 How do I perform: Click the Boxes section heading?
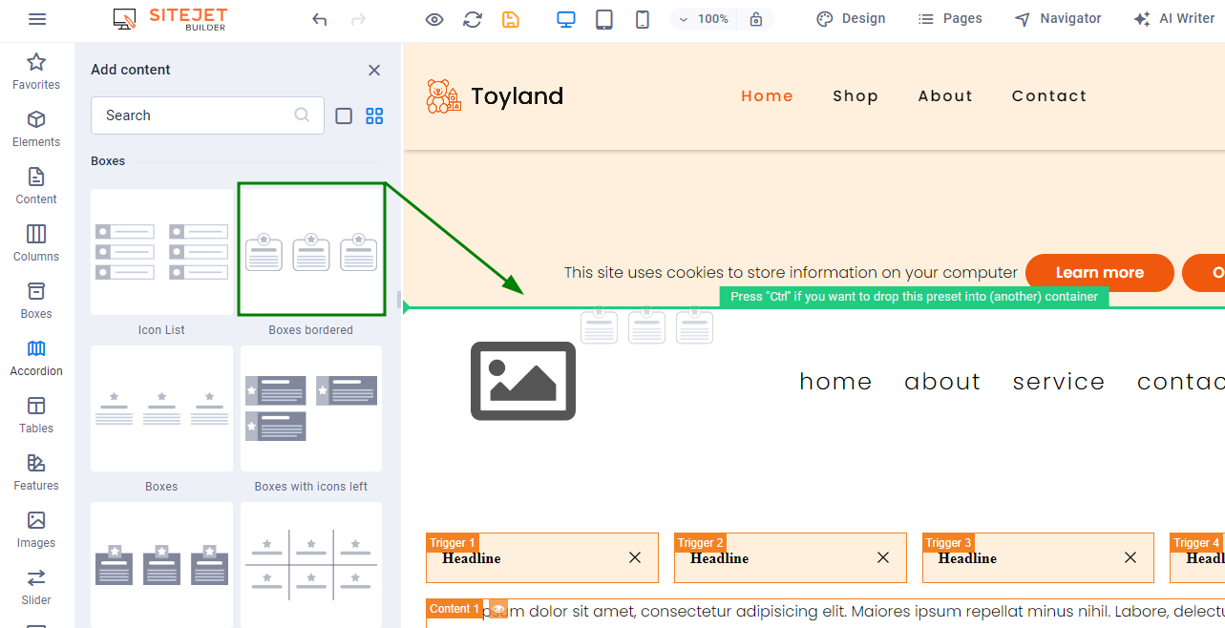[108, 161]
